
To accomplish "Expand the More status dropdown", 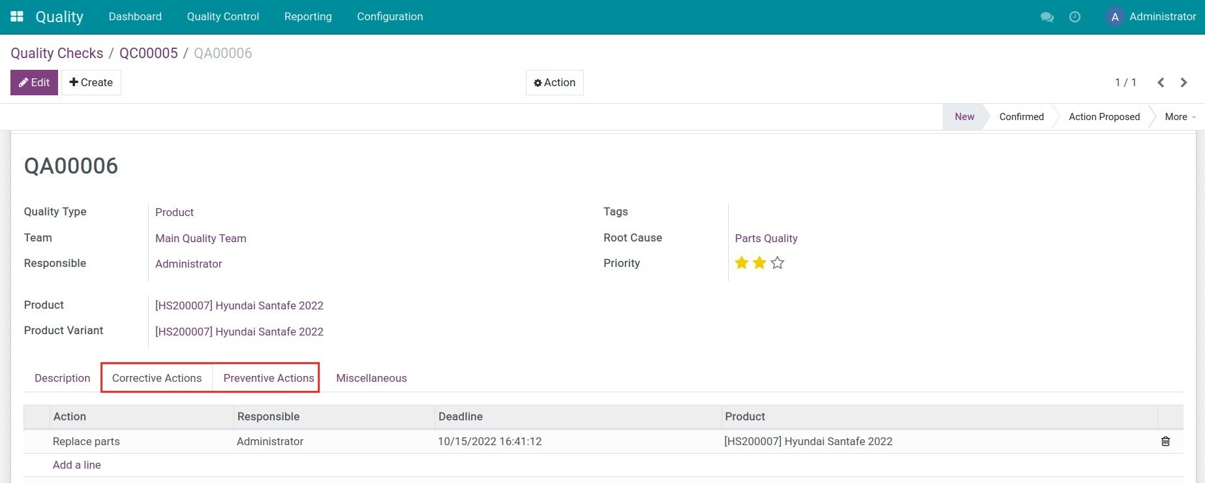I will 1180,117.
